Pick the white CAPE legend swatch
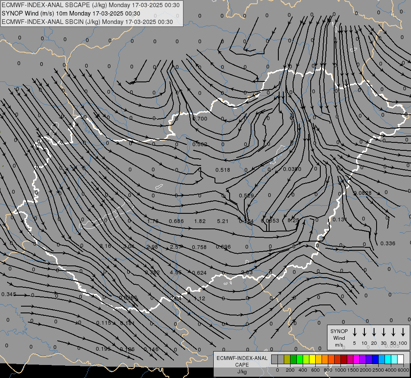 [400, 360]
